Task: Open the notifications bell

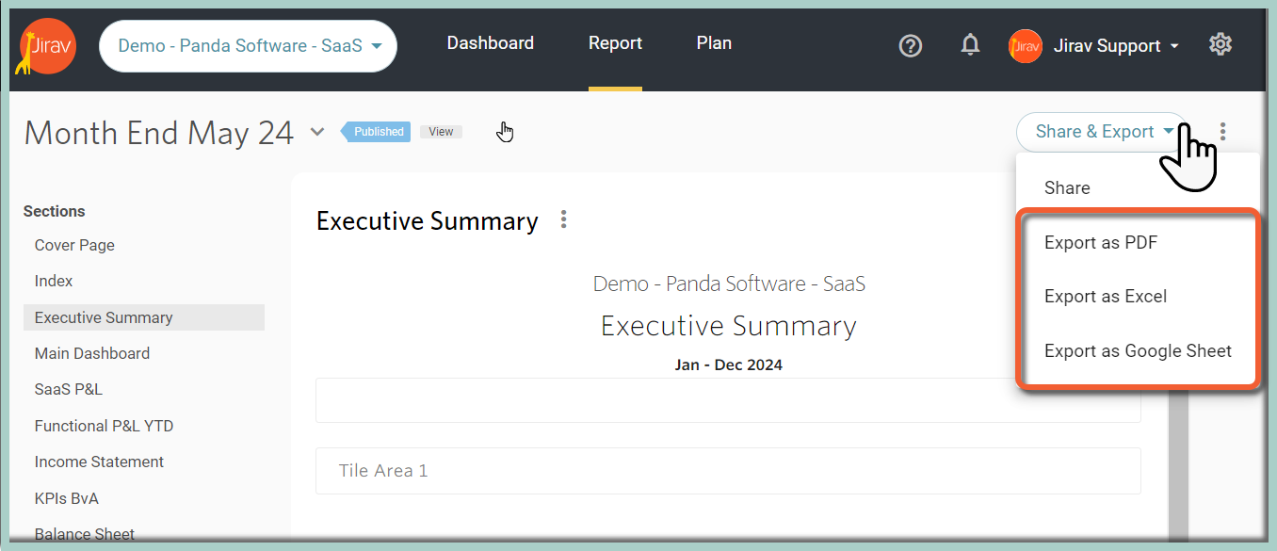Action: pyautogui.click(x=970, y=44)
